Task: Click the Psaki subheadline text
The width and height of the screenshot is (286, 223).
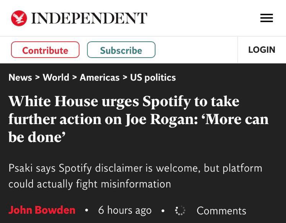Action: click(x=135, y=176)
